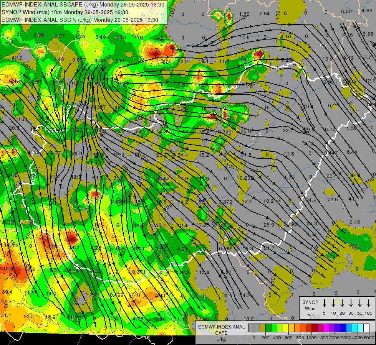
Task: Select the orange swatch before 800 tick
Action: point(298,328)
